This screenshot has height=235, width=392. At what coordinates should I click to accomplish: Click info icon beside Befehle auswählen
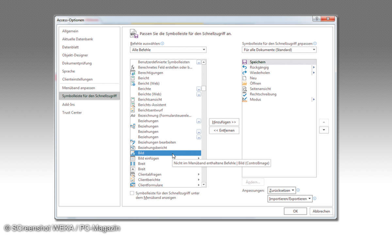coord(162,43)
